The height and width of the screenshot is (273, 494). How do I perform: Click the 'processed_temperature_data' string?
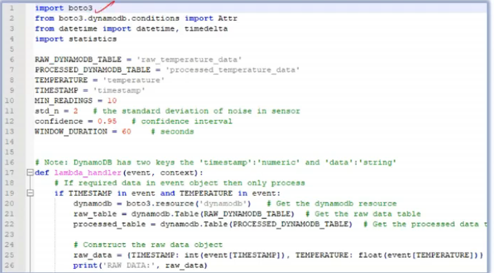click(x=232, y=70)
